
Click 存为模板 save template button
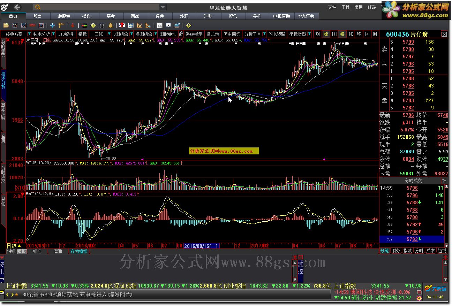click(79, 251)
